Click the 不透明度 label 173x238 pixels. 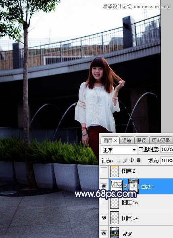point(149,150)
